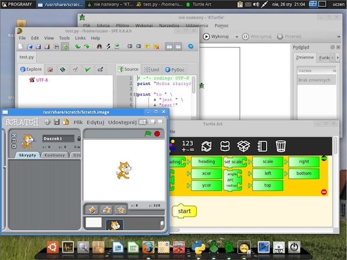Click the SPE redo green arrow
The image size is (347, 260).
(87, 46)
